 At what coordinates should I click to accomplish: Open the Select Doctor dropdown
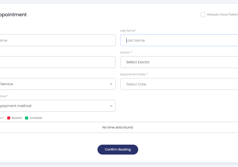tap(180, 62)
